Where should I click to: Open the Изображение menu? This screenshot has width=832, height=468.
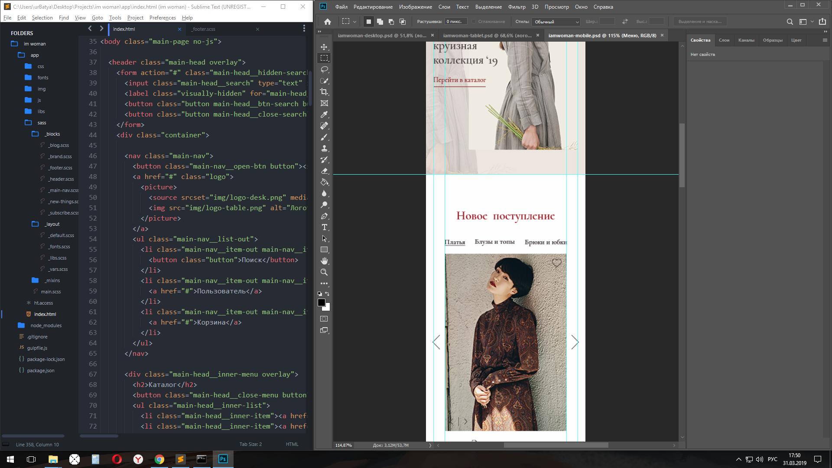[x=415, y=7]
